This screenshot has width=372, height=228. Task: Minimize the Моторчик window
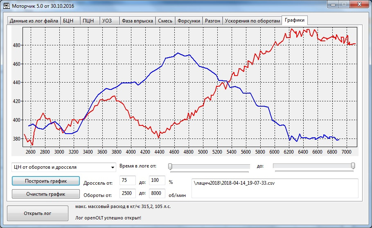tap(333, 4)
